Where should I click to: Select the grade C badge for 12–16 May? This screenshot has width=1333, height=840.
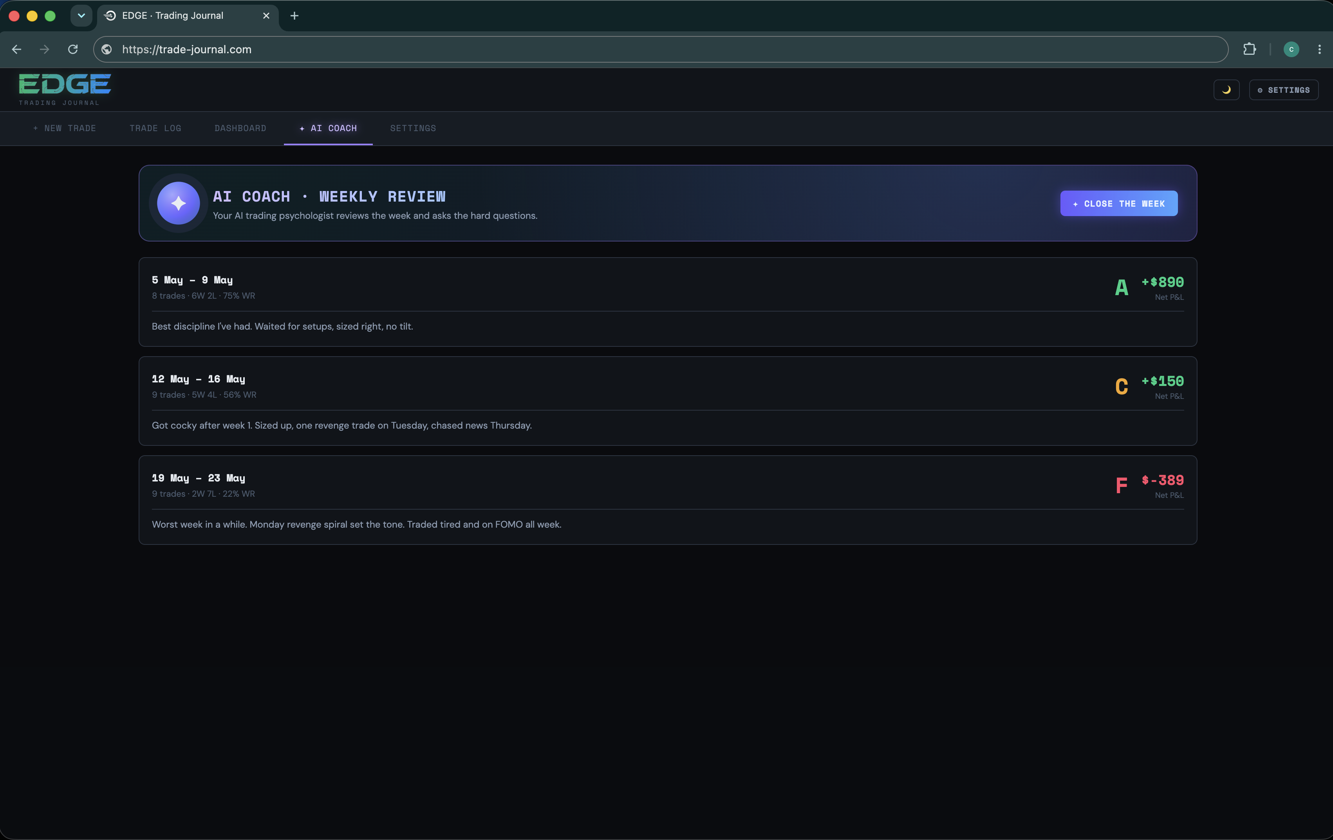click(1122, 386)
